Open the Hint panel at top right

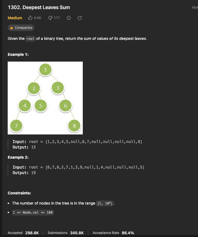tap(195, 7)
